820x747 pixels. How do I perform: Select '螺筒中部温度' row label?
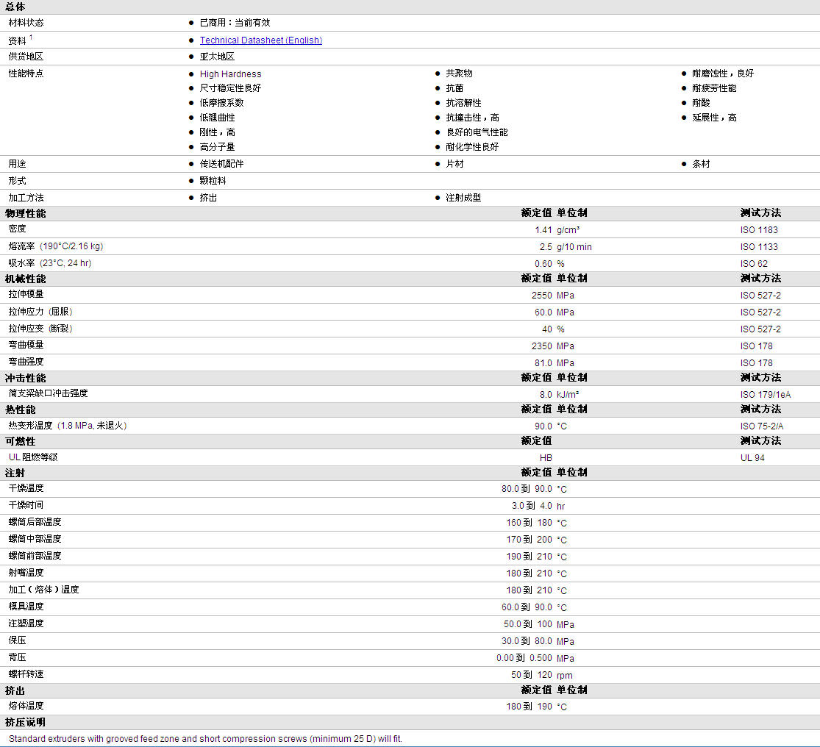click(35, 539)
